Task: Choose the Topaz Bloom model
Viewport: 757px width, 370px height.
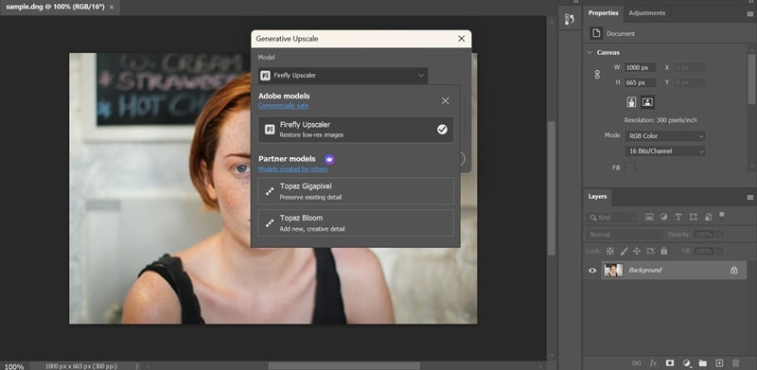Action: 356,222
